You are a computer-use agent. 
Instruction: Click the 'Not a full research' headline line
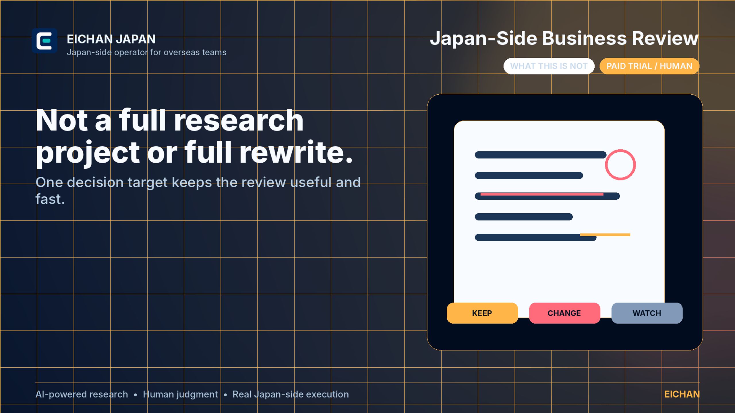[169, 120]
